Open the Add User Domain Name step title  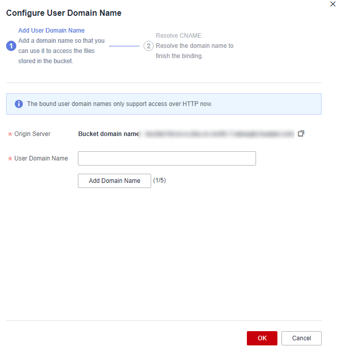(51, 31)
